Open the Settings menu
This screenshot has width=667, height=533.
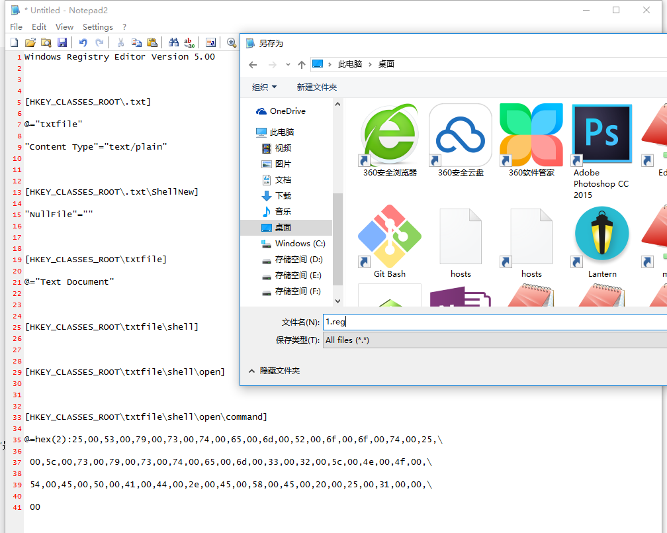[x=97, y=27]
